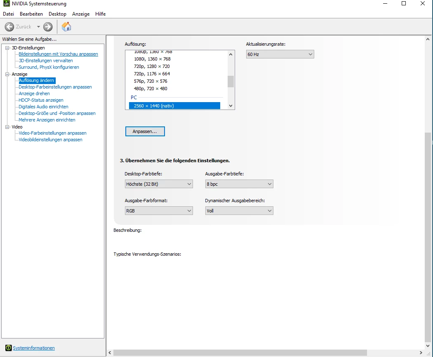Click the horizontal scrollbar thumb
Viewport: 433px width, 357px height.
(x=240, y=352)
